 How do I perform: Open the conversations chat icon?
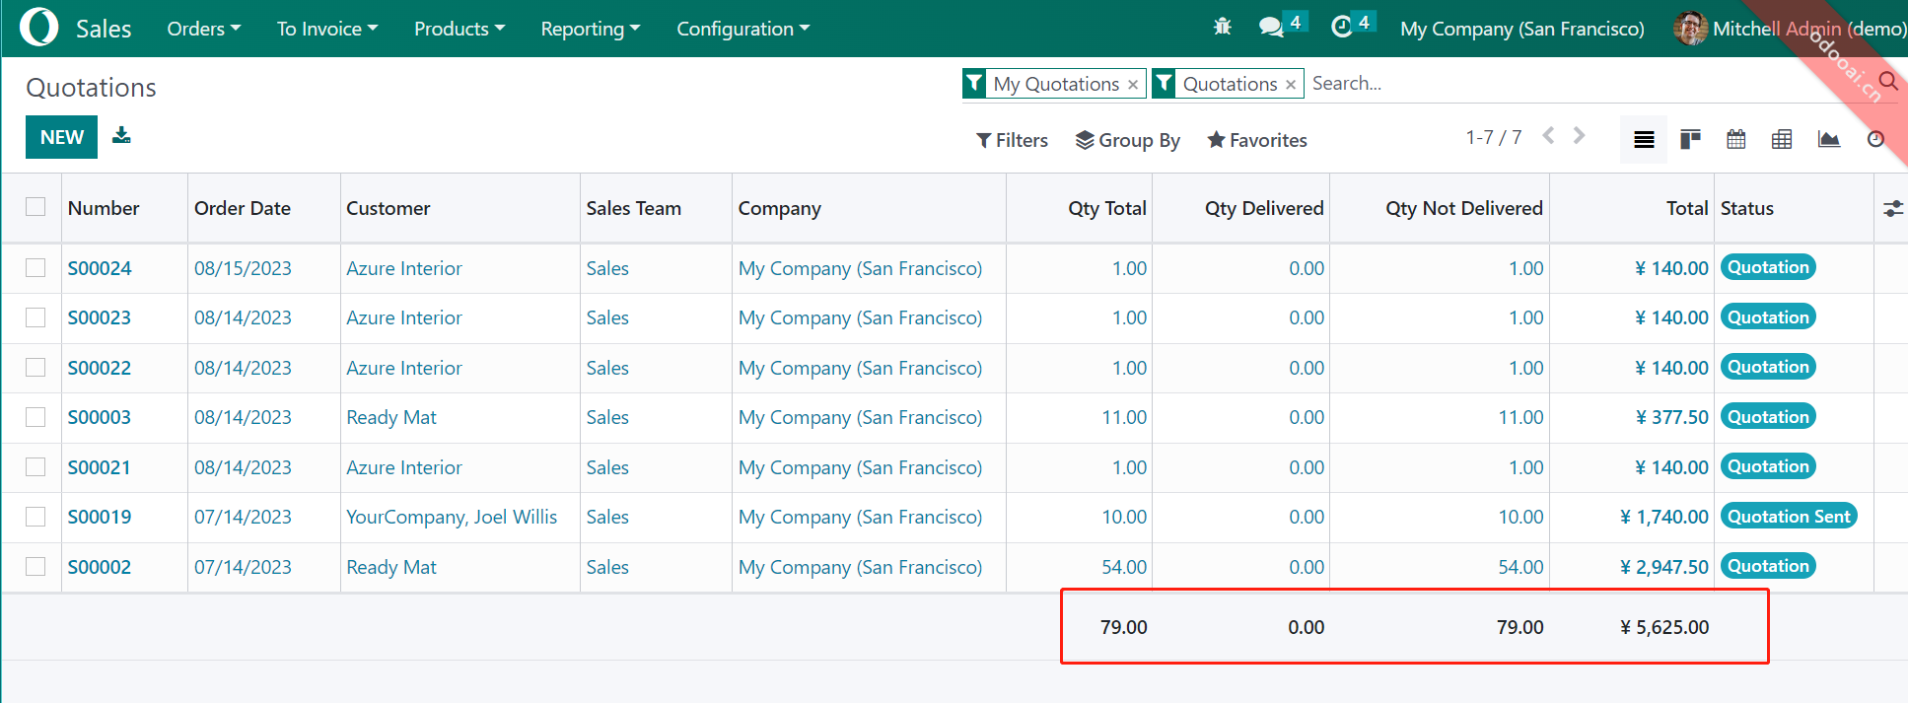pyautogui.click(x=1272, y=27)
